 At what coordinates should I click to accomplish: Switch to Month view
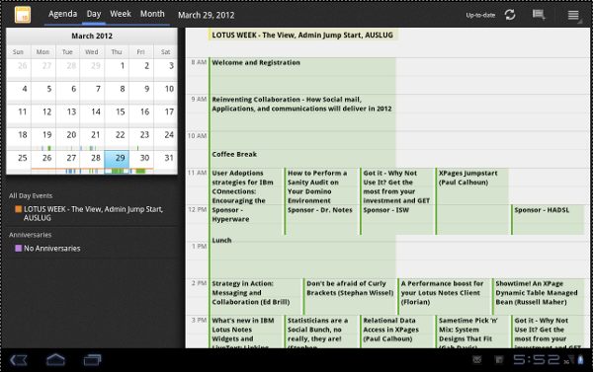click(152, 14)
